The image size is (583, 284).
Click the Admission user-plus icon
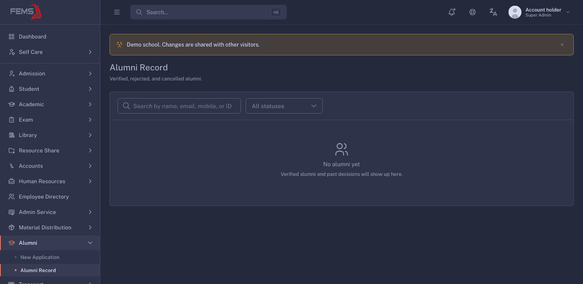tap(12, 74)
